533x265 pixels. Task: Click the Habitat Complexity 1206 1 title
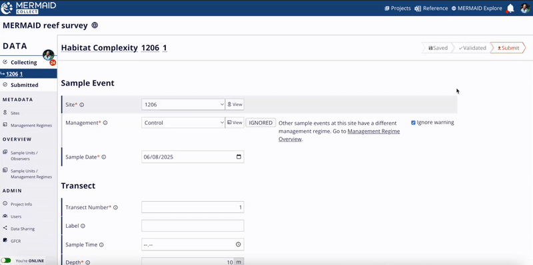[x=114, y=48]
